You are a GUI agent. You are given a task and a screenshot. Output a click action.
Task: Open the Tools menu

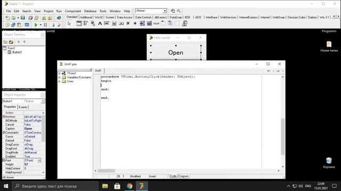(103, 11)
